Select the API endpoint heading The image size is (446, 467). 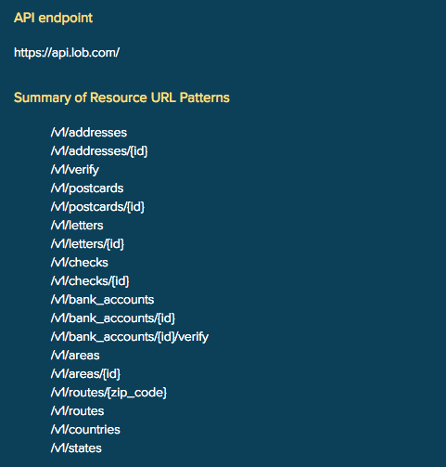click(53, 18)
